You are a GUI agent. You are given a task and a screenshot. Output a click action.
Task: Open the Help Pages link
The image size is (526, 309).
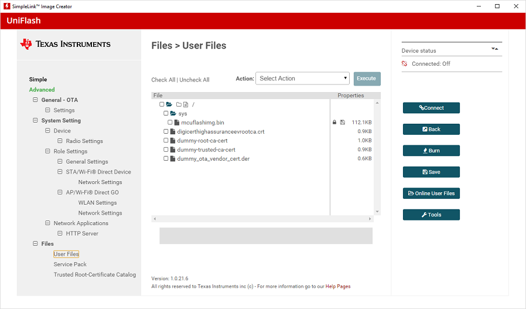point(338,287)
